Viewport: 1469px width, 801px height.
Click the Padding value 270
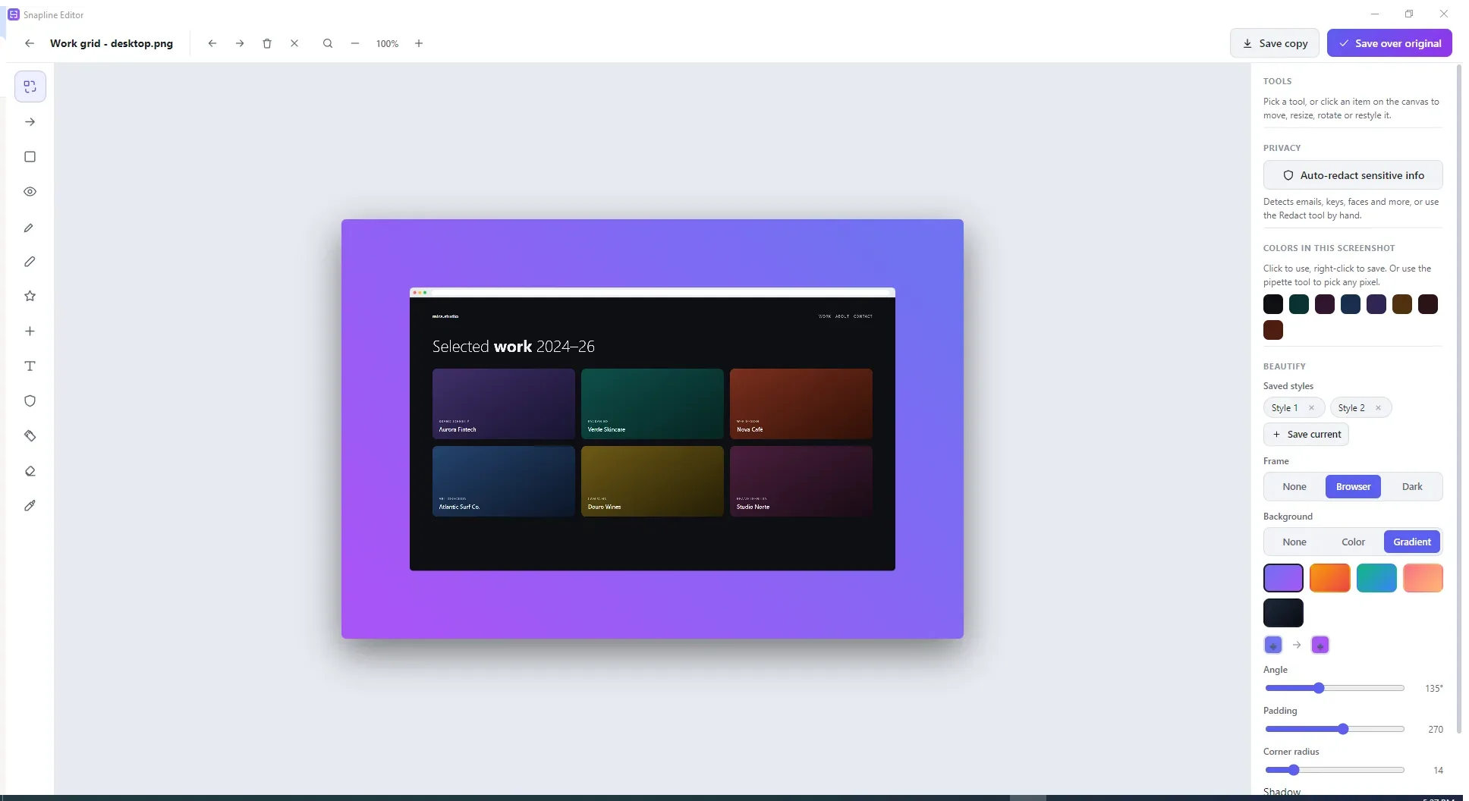pyautogui.click(x=1436, y=730)
